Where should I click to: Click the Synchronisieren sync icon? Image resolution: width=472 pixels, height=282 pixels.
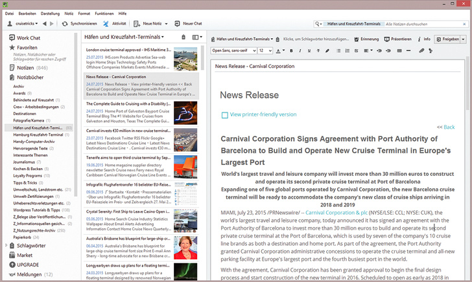coord(65,23)
